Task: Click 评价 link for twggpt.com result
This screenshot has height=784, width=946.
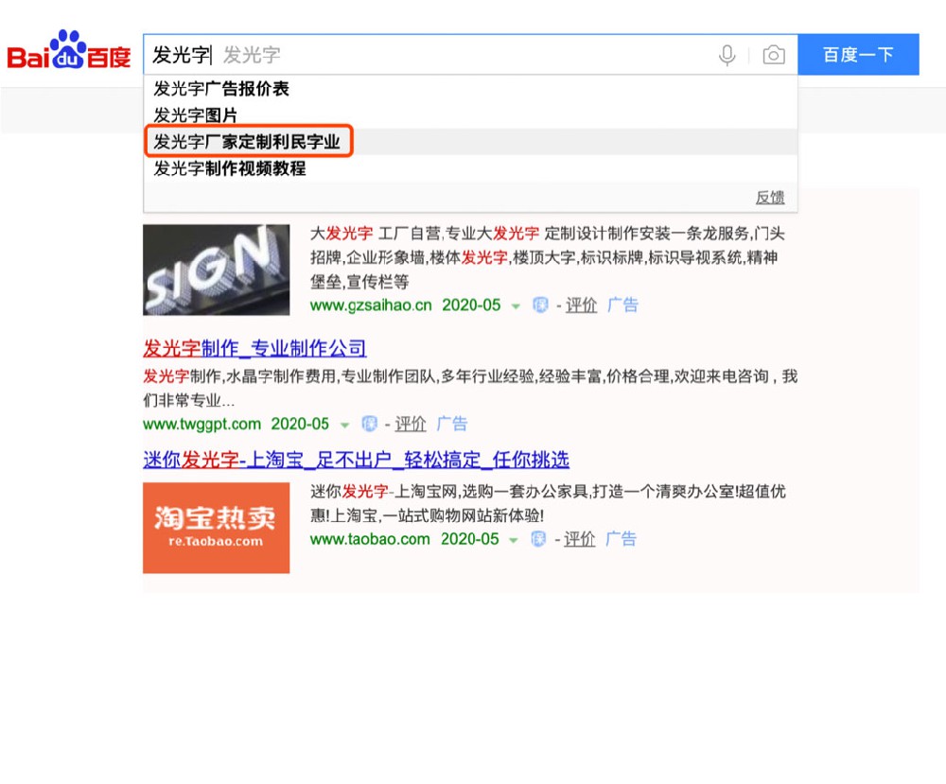Action: (x=411, y=424)
